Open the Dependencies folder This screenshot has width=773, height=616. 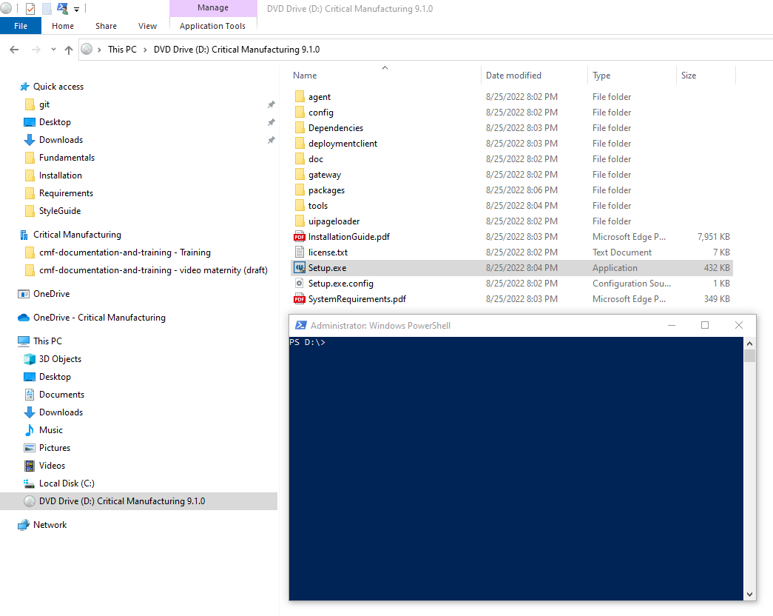click(x=335, y=128)
